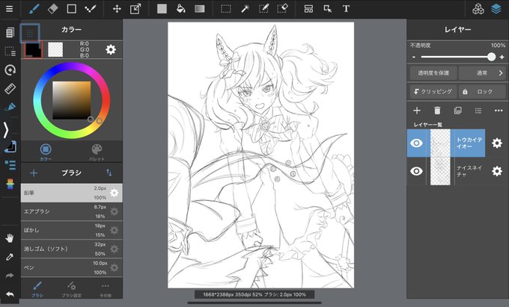Viewport: 509px width, 307px height.
Task: Select the selection pen tool
Action: tap(263, 9)
